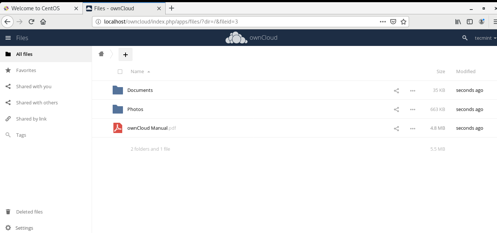Select All files in sidebar
Viewport: 497px width, 233px height.
(x=46, y=54)
